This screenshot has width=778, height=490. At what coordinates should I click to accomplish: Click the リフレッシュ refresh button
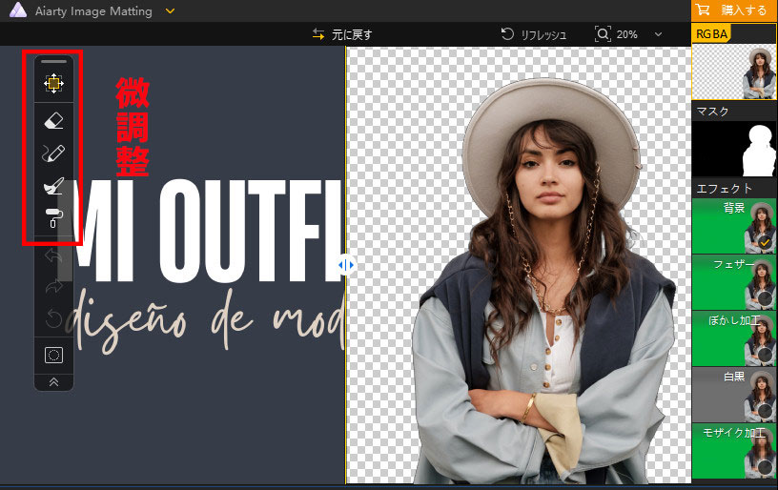pos(533,34)
